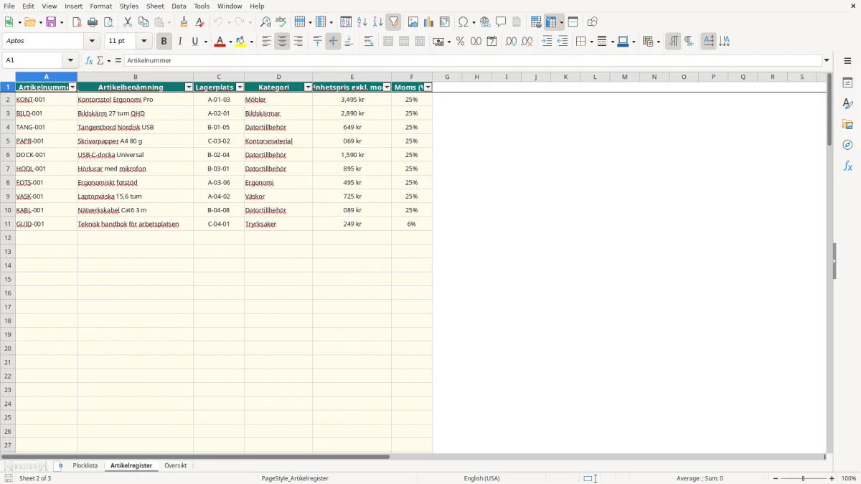
Task: Toggle the AutoFilter funnel button
Action: tap(393, 22)
